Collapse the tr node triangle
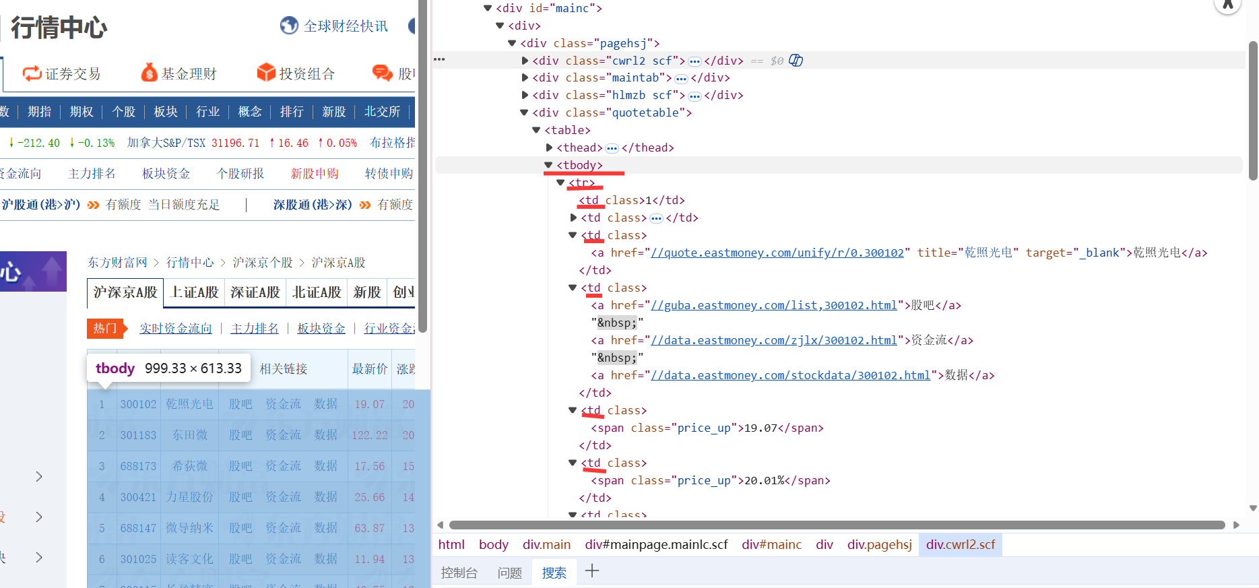 pos(560,183)
